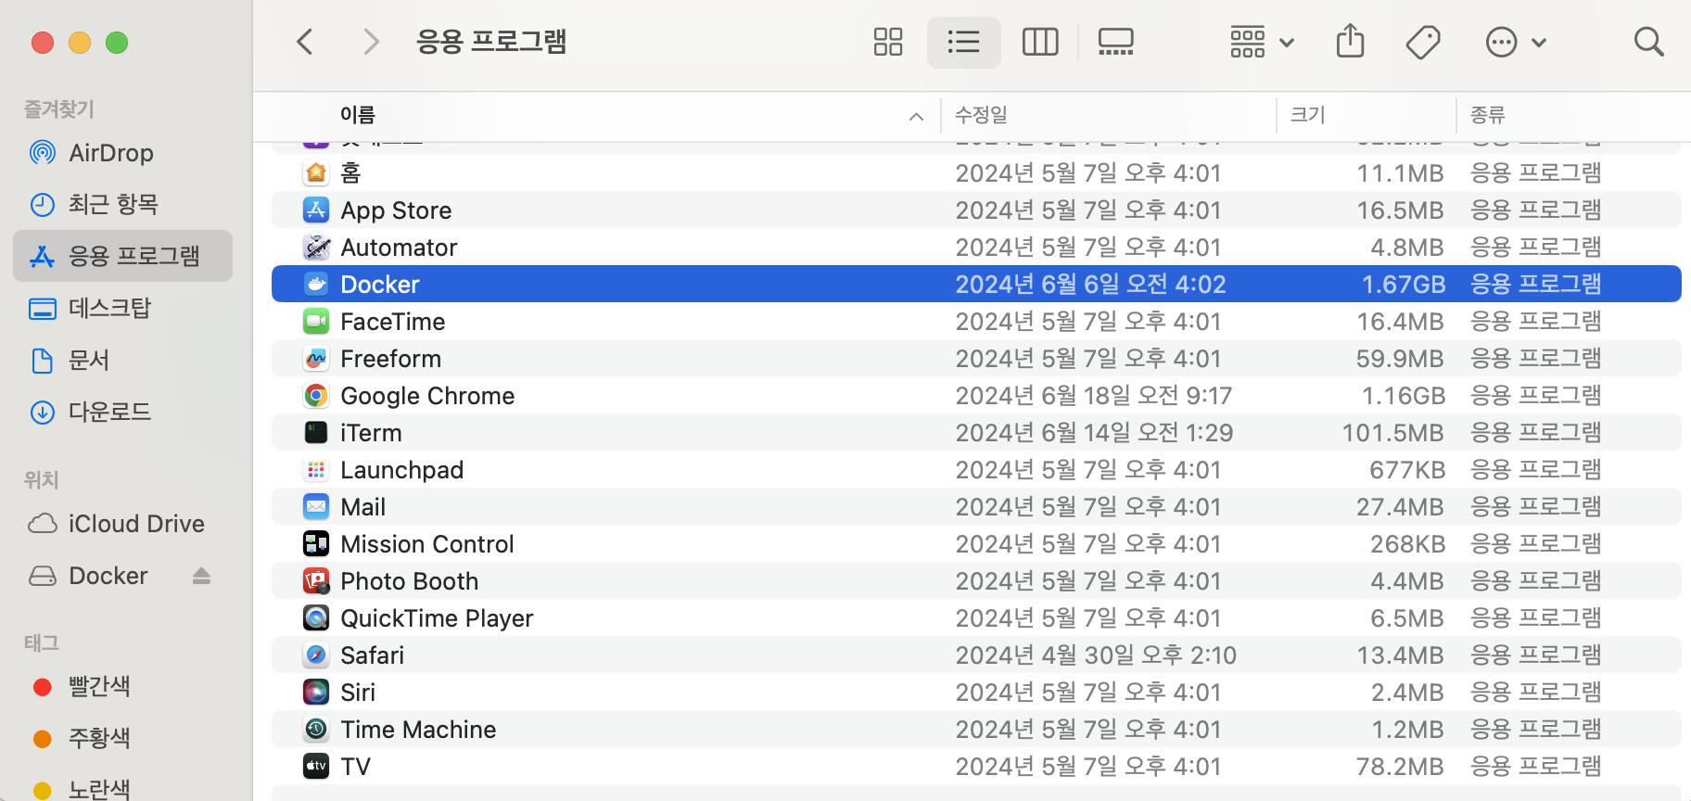
Task: Open 문서 folder in the sidebar
Action: tap(122, 360)
